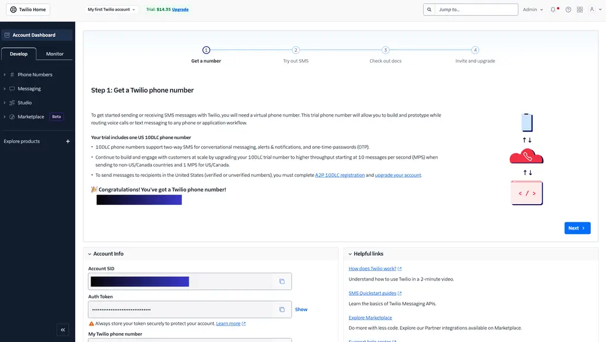Open My first Twilio account dropdown
The width and height of the screenshot is (606, 342).
[111, 9]
